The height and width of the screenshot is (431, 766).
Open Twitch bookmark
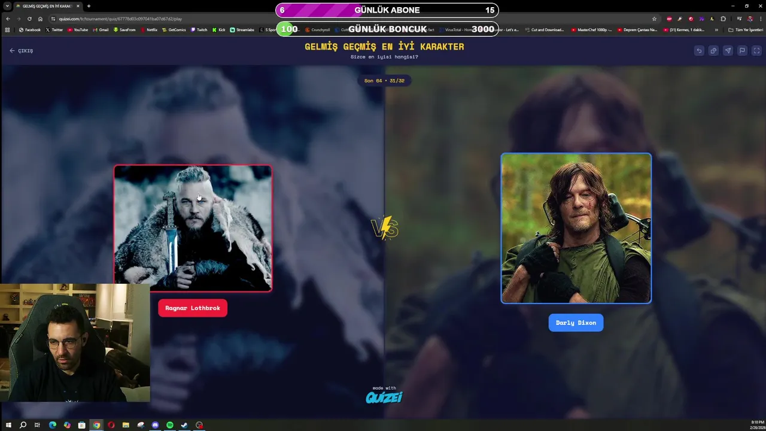point(199,30)
